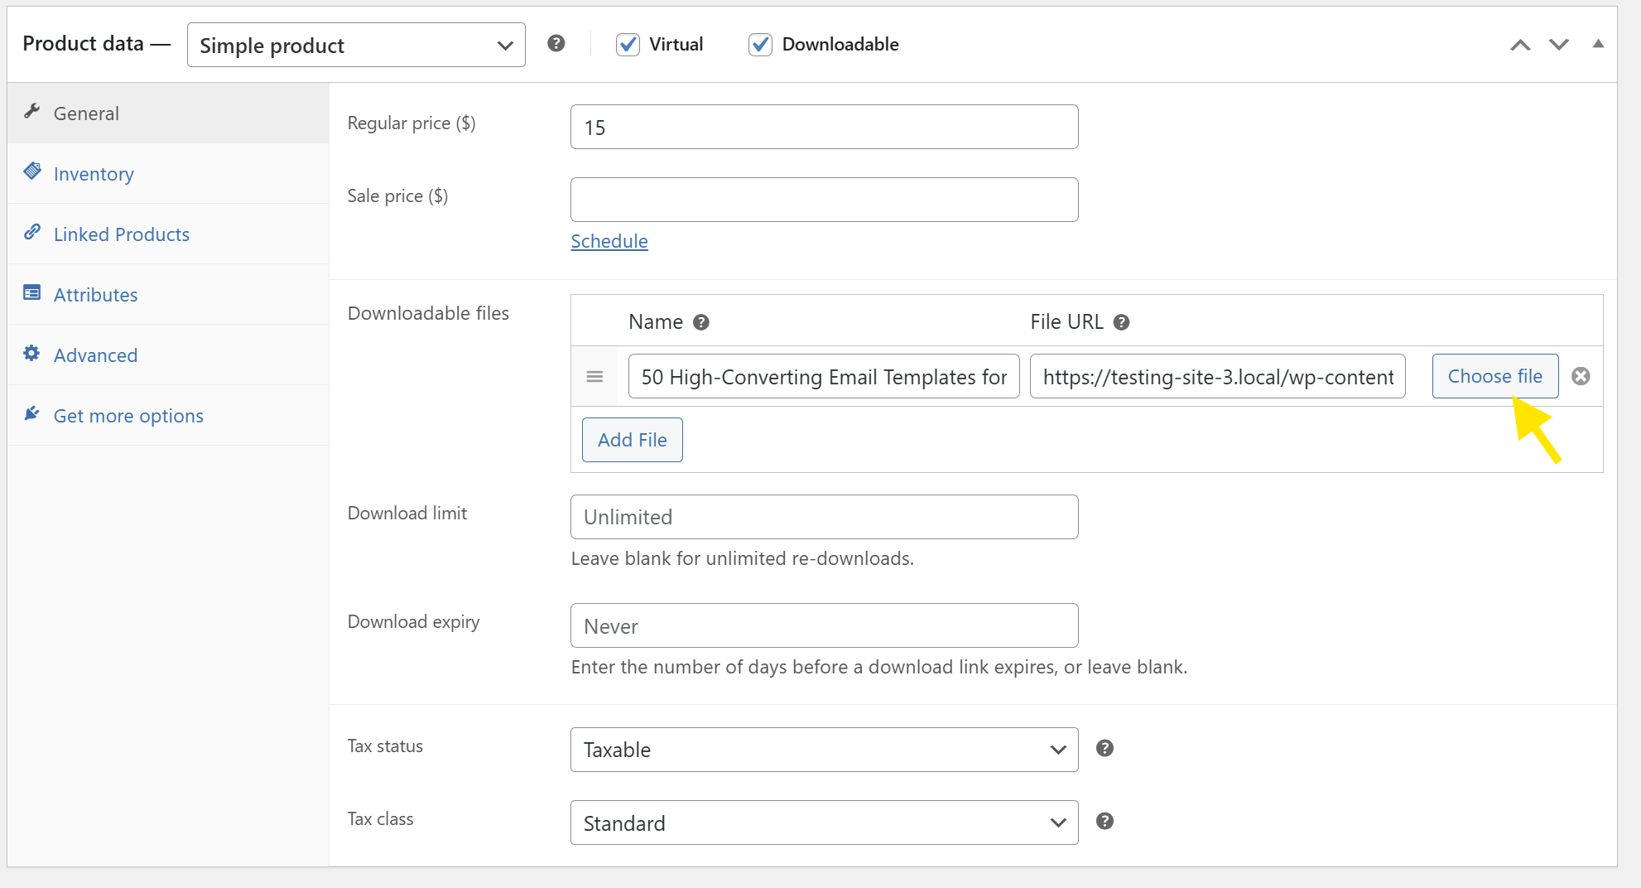Move Product data panel down
The width and height of the screenshot is (1641, 888).
pyautogui.click(x=1559, y=45)
